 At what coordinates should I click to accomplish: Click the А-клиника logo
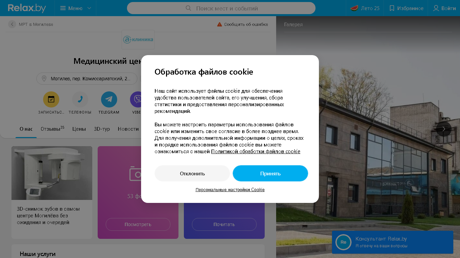(138, 40)
